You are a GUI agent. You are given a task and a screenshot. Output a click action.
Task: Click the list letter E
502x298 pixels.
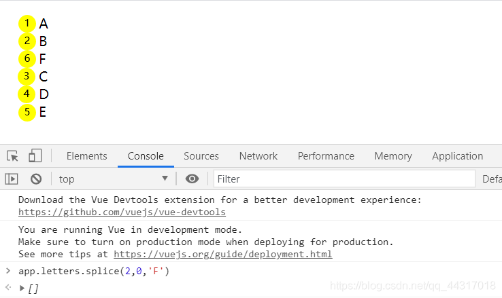(43, 112)
